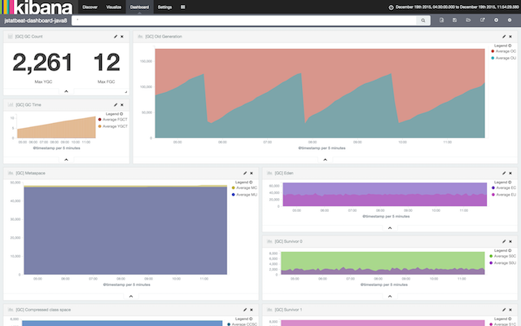This screenshot has height=326, width=521.
Task: Create a new dashboard
Action: [x=441, y=20]
